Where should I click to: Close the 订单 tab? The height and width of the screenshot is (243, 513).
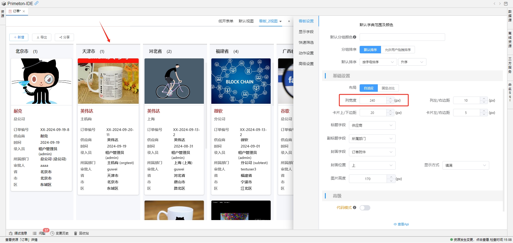24,11
